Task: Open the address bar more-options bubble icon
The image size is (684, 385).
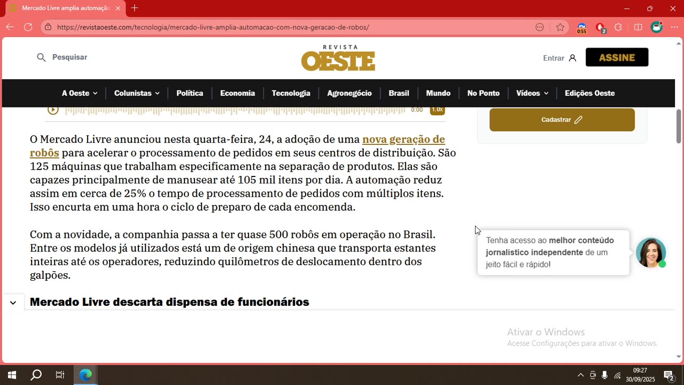Action: coord(540,27)
